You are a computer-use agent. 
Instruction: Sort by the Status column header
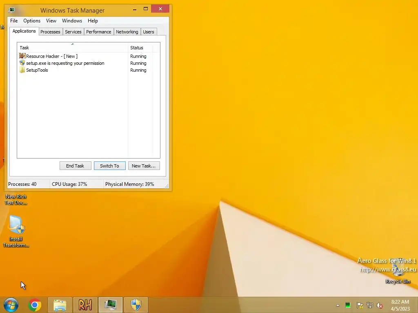pos(140,48)
